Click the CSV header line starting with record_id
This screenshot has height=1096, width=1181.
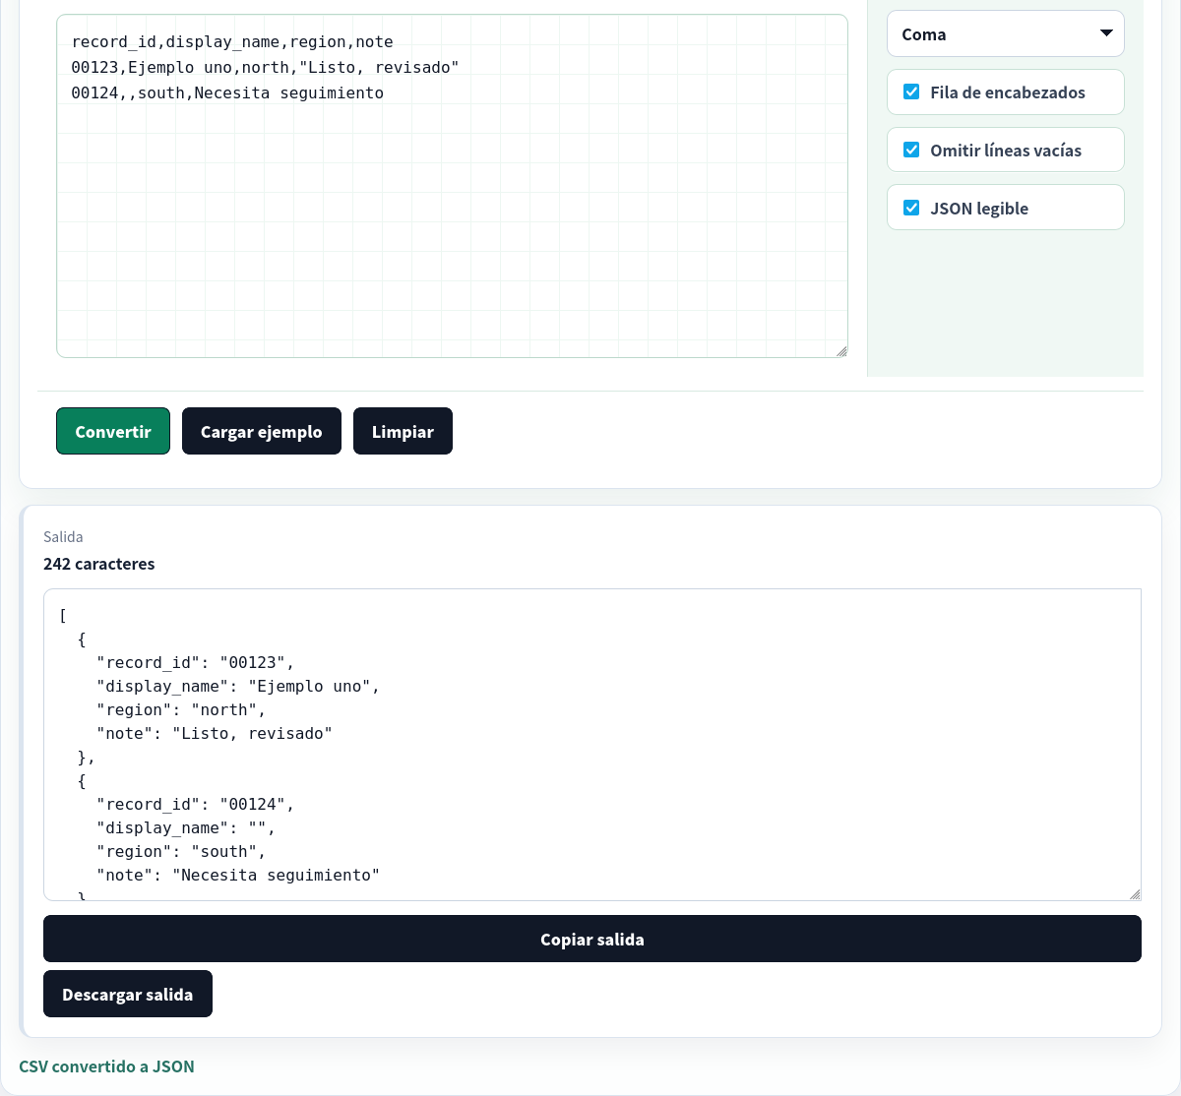coord(232,42)
